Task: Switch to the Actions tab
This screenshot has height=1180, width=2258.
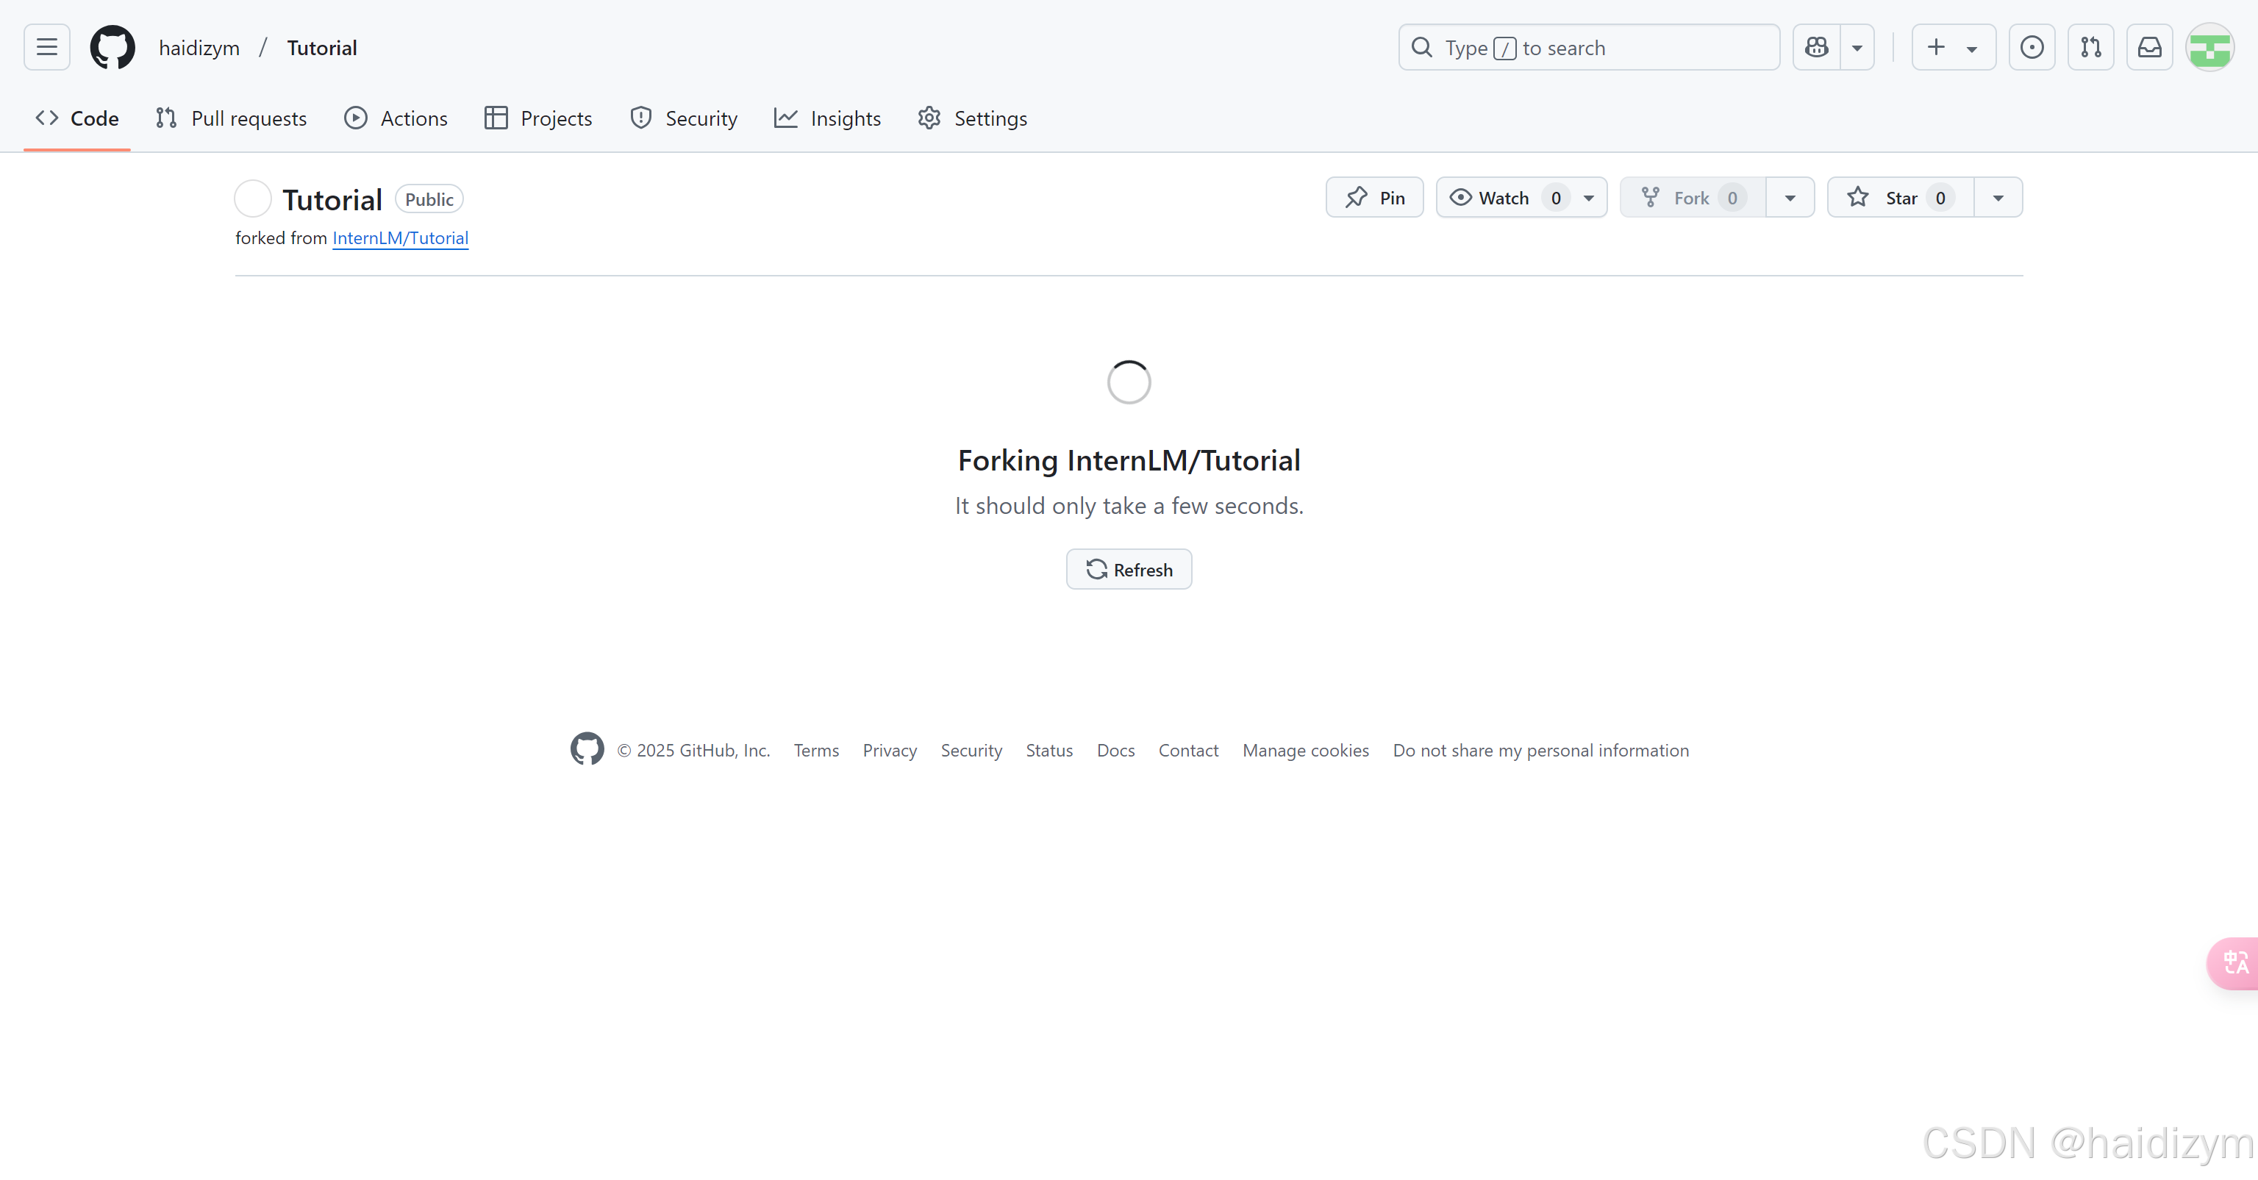Action: (396, 118)
